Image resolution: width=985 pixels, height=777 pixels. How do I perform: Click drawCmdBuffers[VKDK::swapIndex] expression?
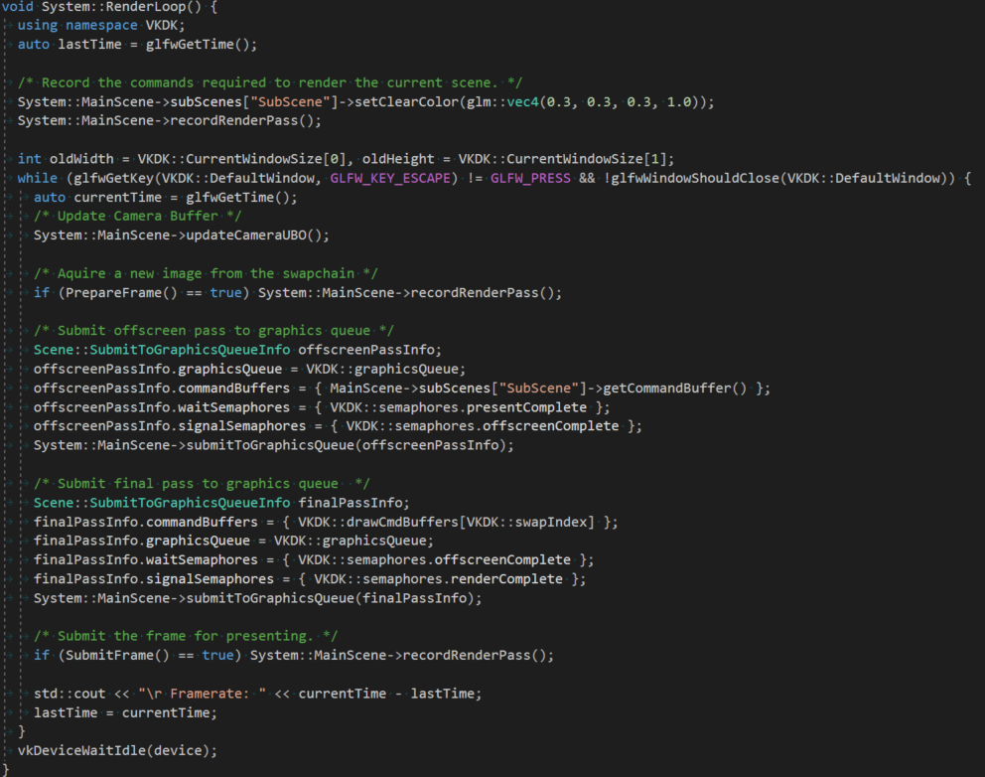click(x=471, y=523)
